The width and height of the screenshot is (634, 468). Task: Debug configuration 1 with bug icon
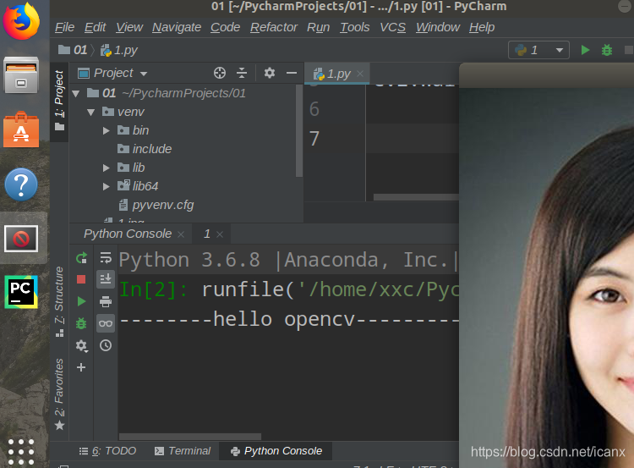pos(607,50)
